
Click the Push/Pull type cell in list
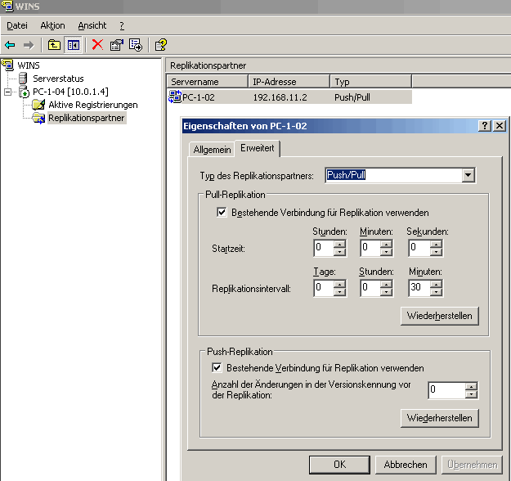tap(352, 97)
